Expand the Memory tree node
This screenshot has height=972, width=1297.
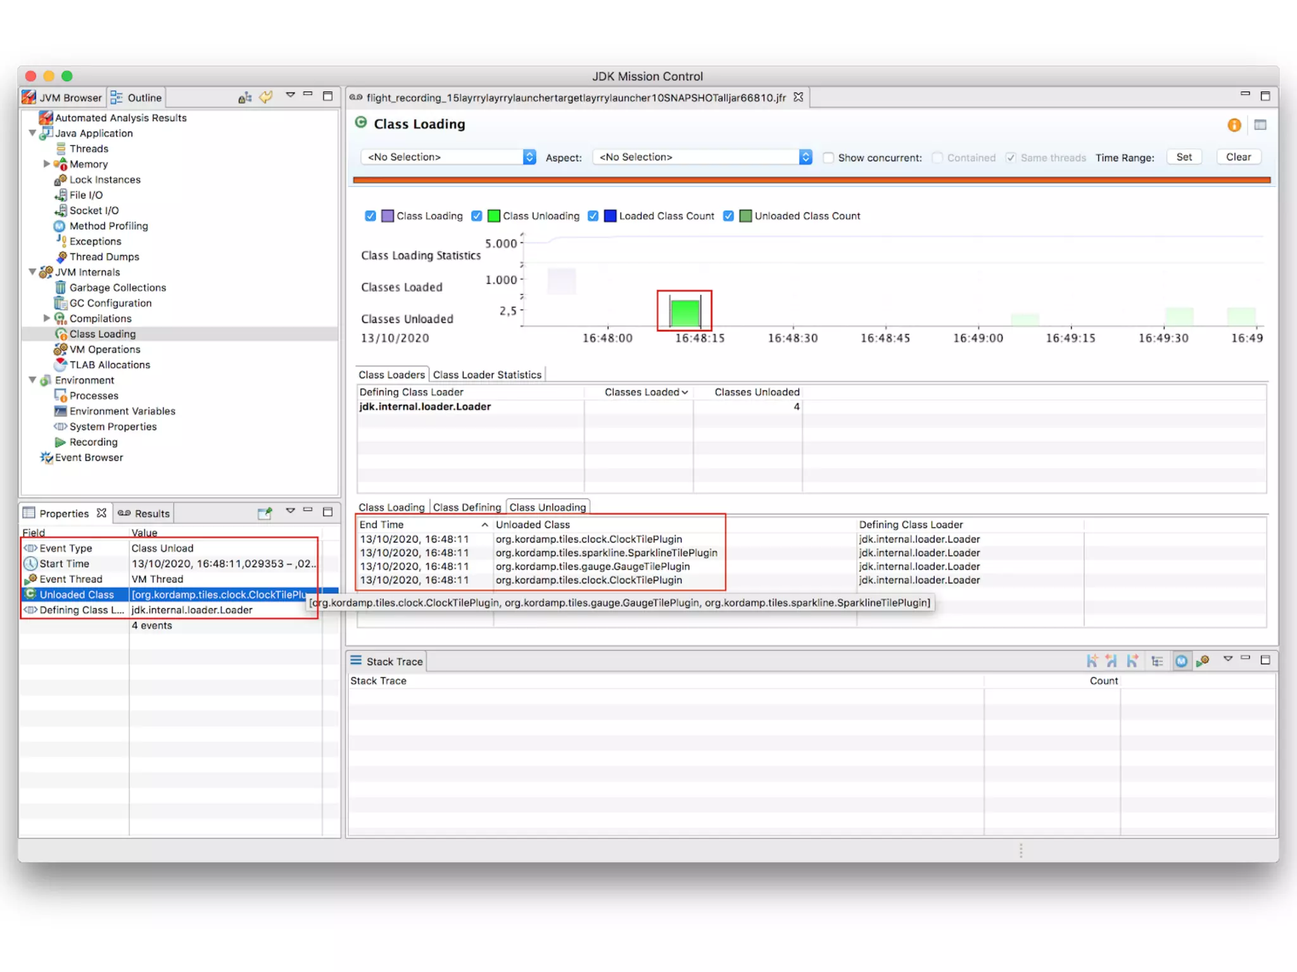click(46, 164)
